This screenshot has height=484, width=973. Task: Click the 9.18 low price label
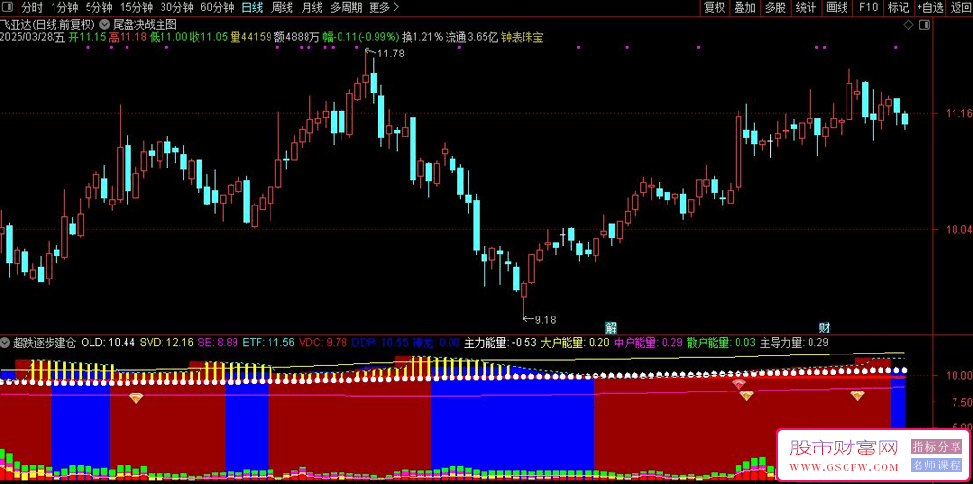pyautogui.click(x=545, y=320)
